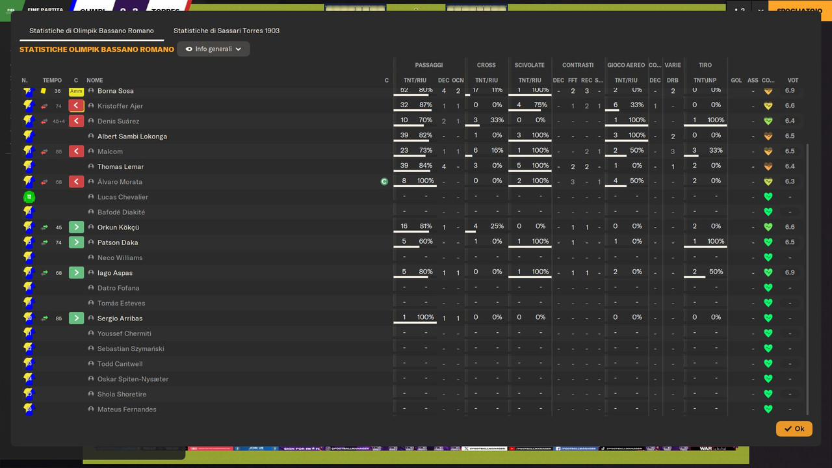Sort by the TEMPO column header
Image resolution: width=832 pixels, height=468 pixels.
pyautogui.click(x=52, y=81)
